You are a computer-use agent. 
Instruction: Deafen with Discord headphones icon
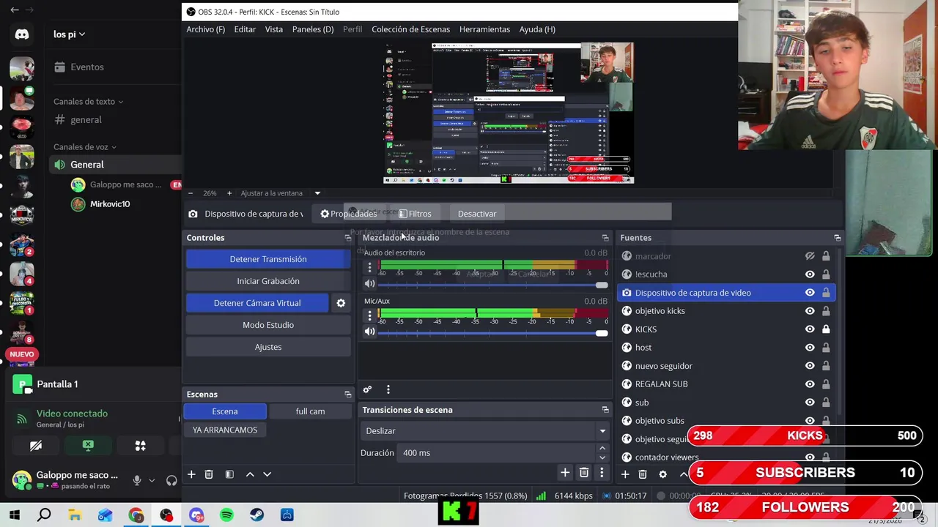171,480
